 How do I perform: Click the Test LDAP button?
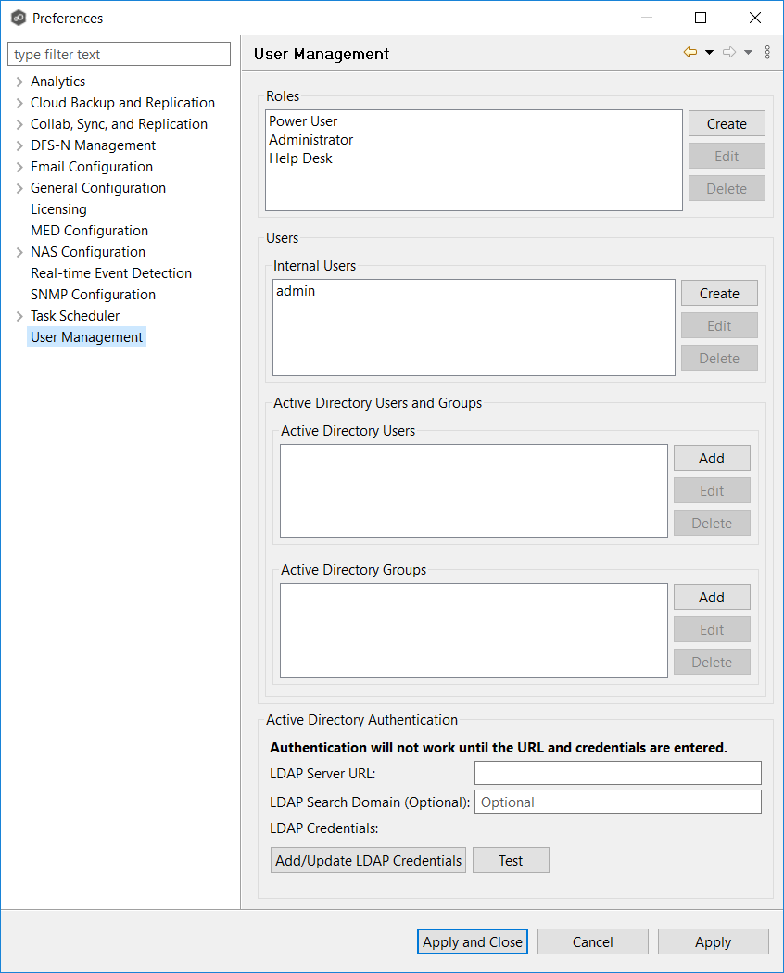pos(511,860)
